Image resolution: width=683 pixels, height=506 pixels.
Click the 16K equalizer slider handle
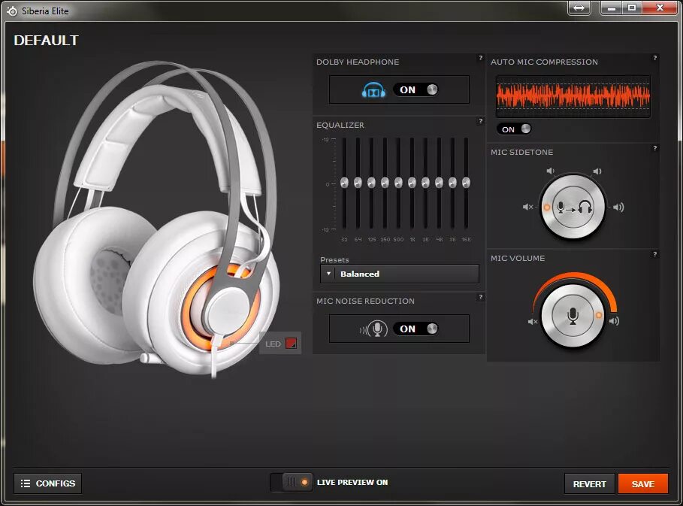466,183
